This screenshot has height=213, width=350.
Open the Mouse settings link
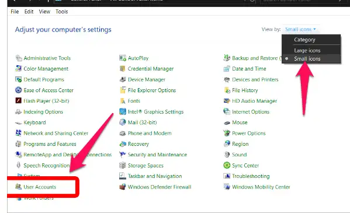[x=240, y=123]
